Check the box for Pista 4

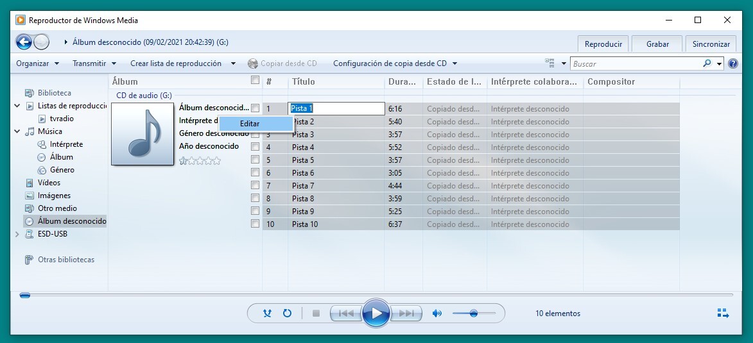255,147
